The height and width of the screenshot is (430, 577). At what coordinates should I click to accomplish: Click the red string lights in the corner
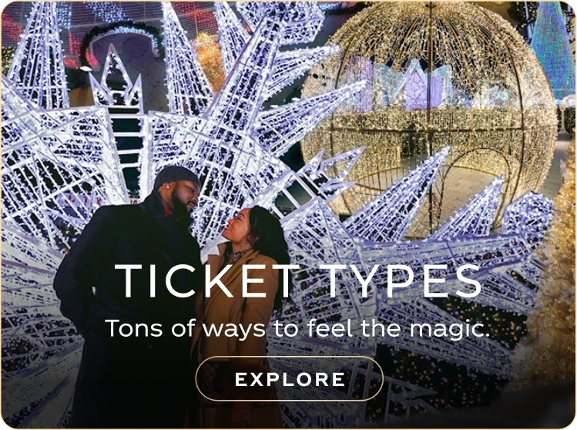(x=11, y=28)
